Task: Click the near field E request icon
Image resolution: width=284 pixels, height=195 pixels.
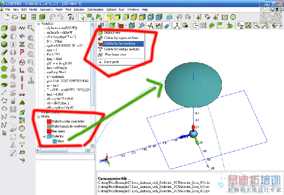Action: point(199,17)
